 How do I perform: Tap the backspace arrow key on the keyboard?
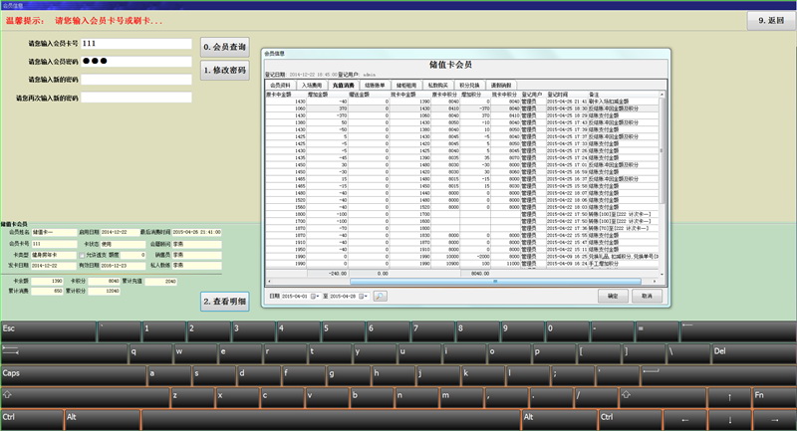(x=738, y=331)
